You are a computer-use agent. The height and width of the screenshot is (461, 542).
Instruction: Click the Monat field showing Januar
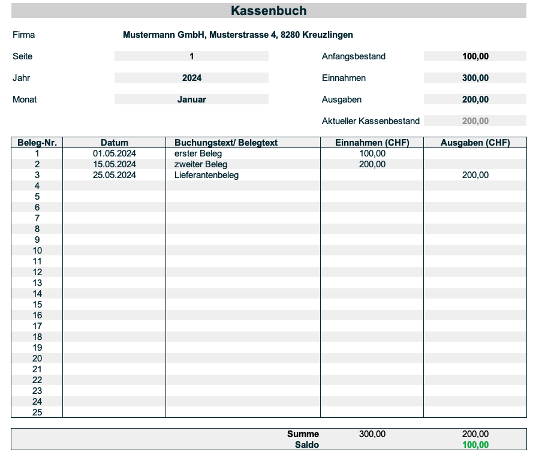pos(191,100)
